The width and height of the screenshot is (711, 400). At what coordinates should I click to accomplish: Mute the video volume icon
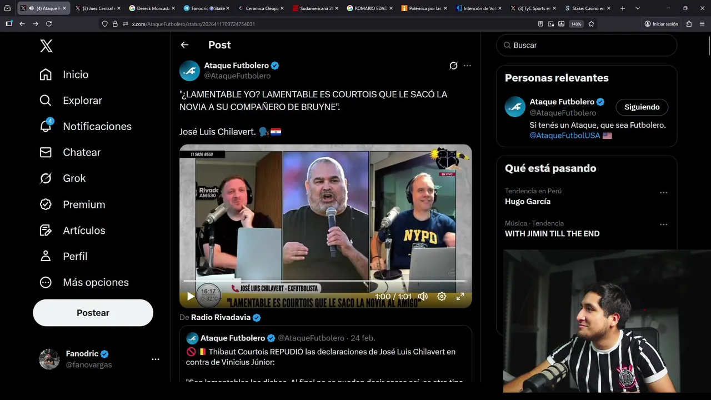pyautogui.click(x=423, y=297)
